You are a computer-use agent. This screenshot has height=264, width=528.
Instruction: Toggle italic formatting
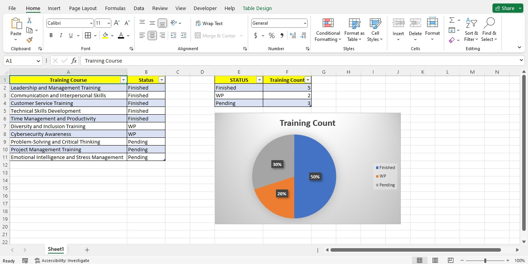pos(61,35)
